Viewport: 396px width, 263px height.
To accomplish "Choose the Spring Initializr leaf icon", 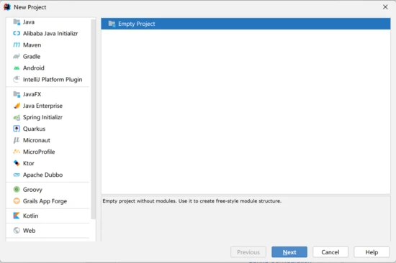I will click(x=17, y=117).
